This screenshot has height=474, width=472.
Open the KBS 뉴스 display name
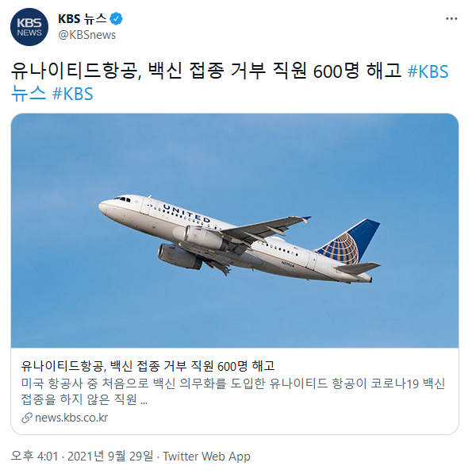[83, 19]
